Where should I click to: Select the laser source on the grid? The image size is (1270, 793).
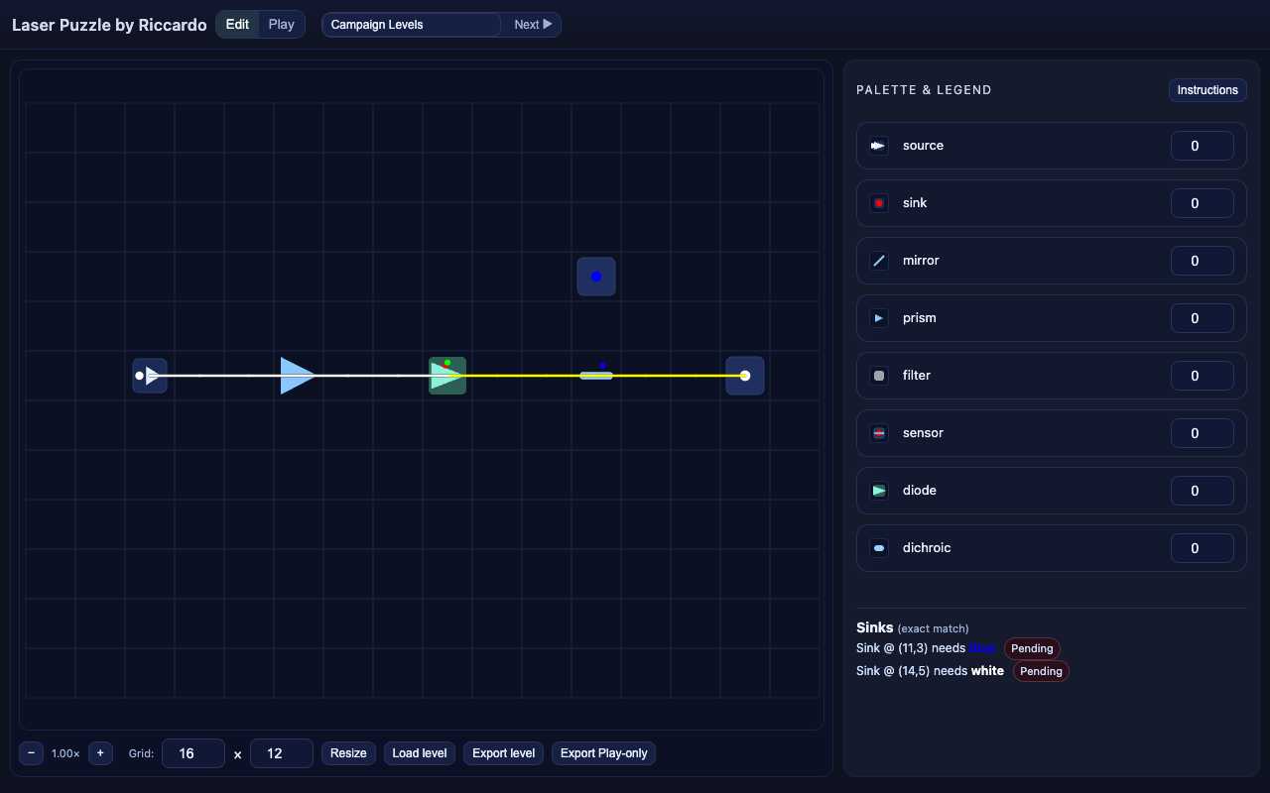(x=150, y=376)
